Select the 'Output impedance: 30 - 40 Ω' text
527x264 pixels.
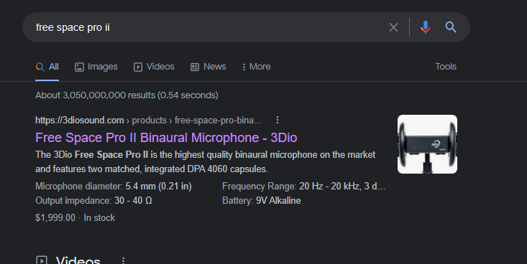pos(93,201)
